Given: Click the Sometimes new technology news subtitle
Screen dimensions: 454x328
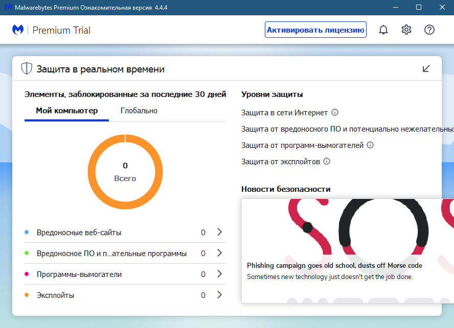Looking at the screenshot, I should point(330,276).
